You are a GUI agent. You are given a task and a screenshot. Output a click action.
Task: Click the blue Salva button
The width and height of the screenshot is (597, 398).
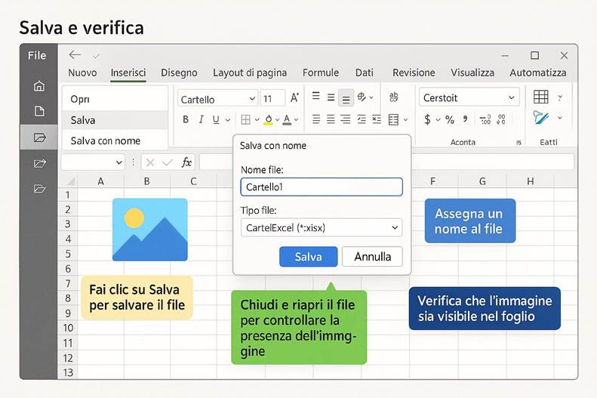coord(308,257)
